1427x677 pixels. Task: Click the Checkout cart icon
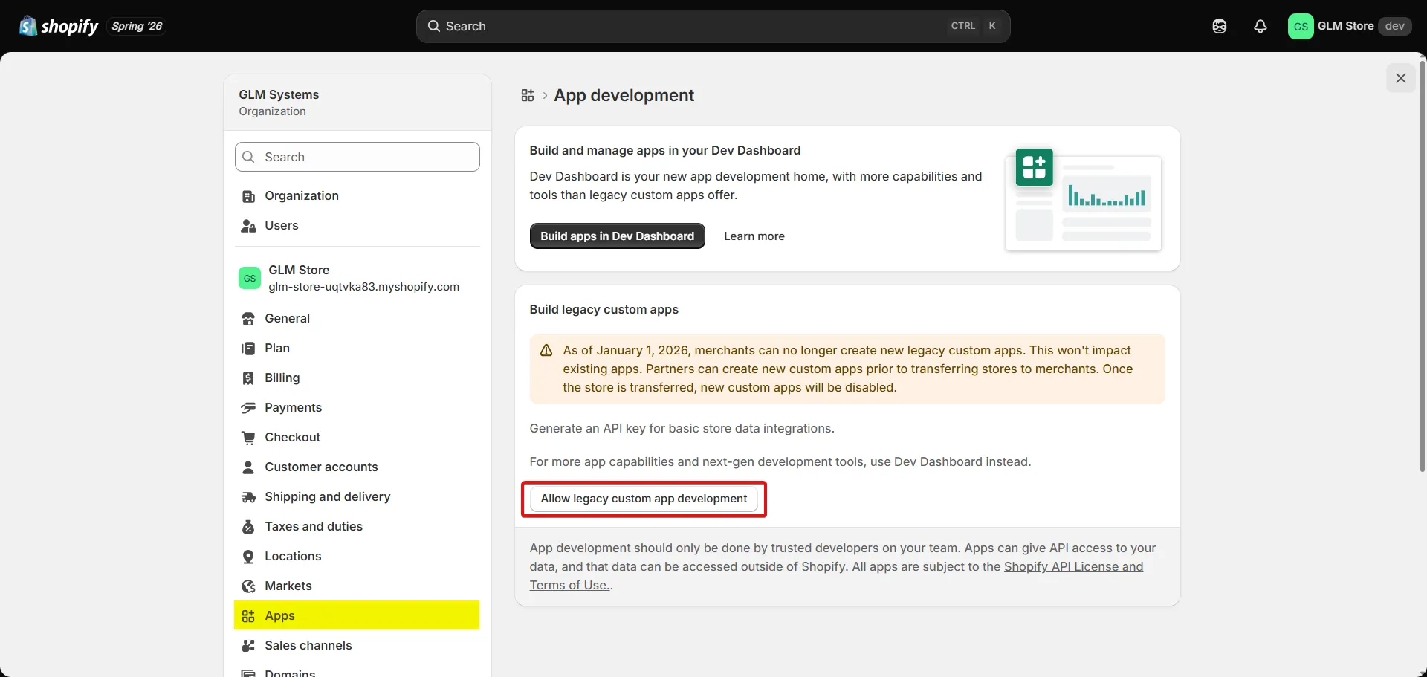pos(248,438)
